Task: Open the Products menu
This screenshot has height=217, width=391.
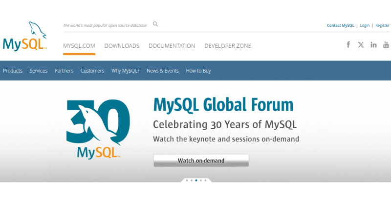Action: pos(13,71)
